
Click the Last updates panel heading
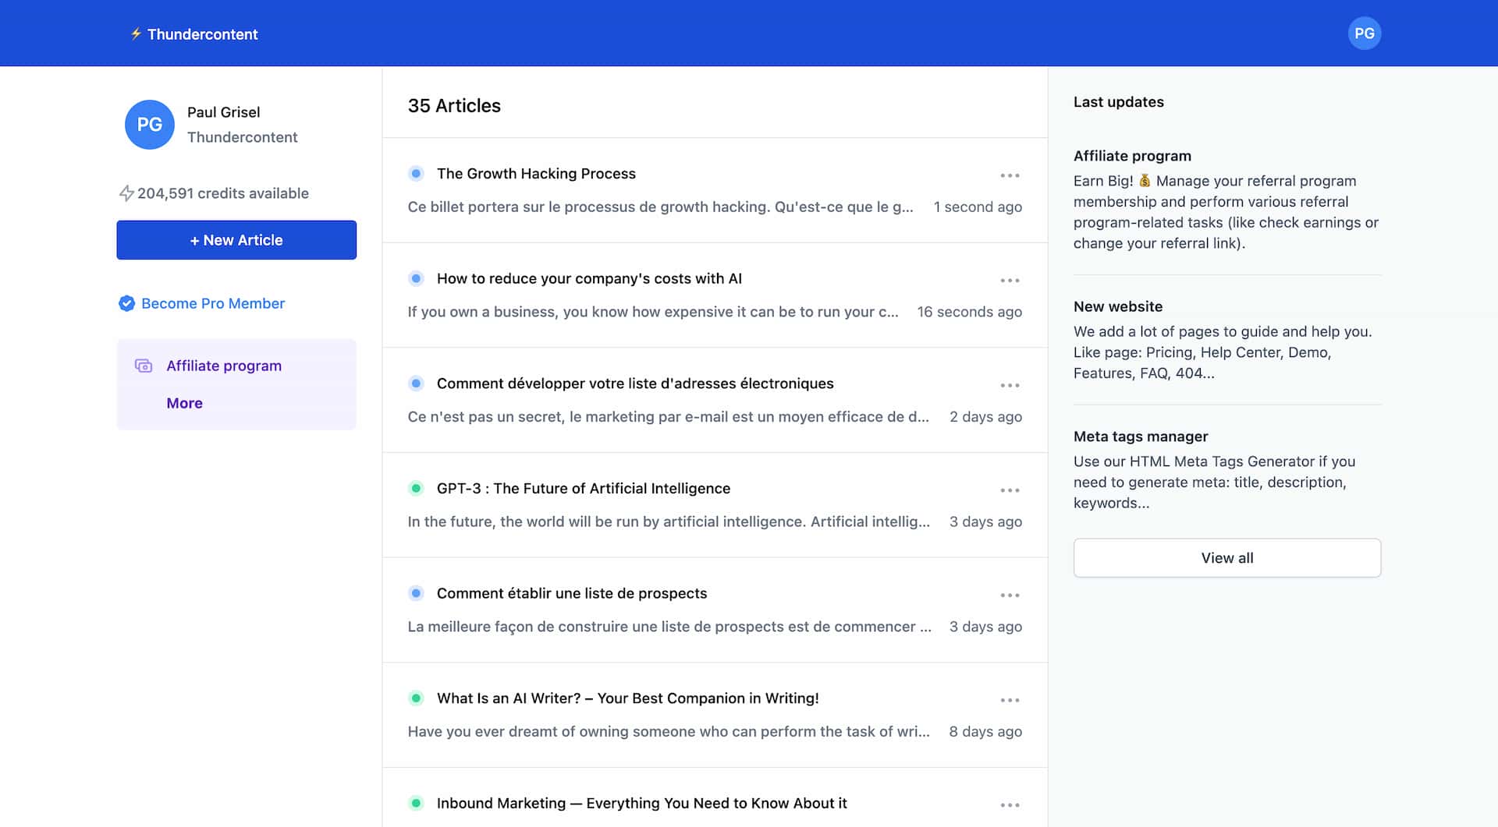[x=1118, y=102]
